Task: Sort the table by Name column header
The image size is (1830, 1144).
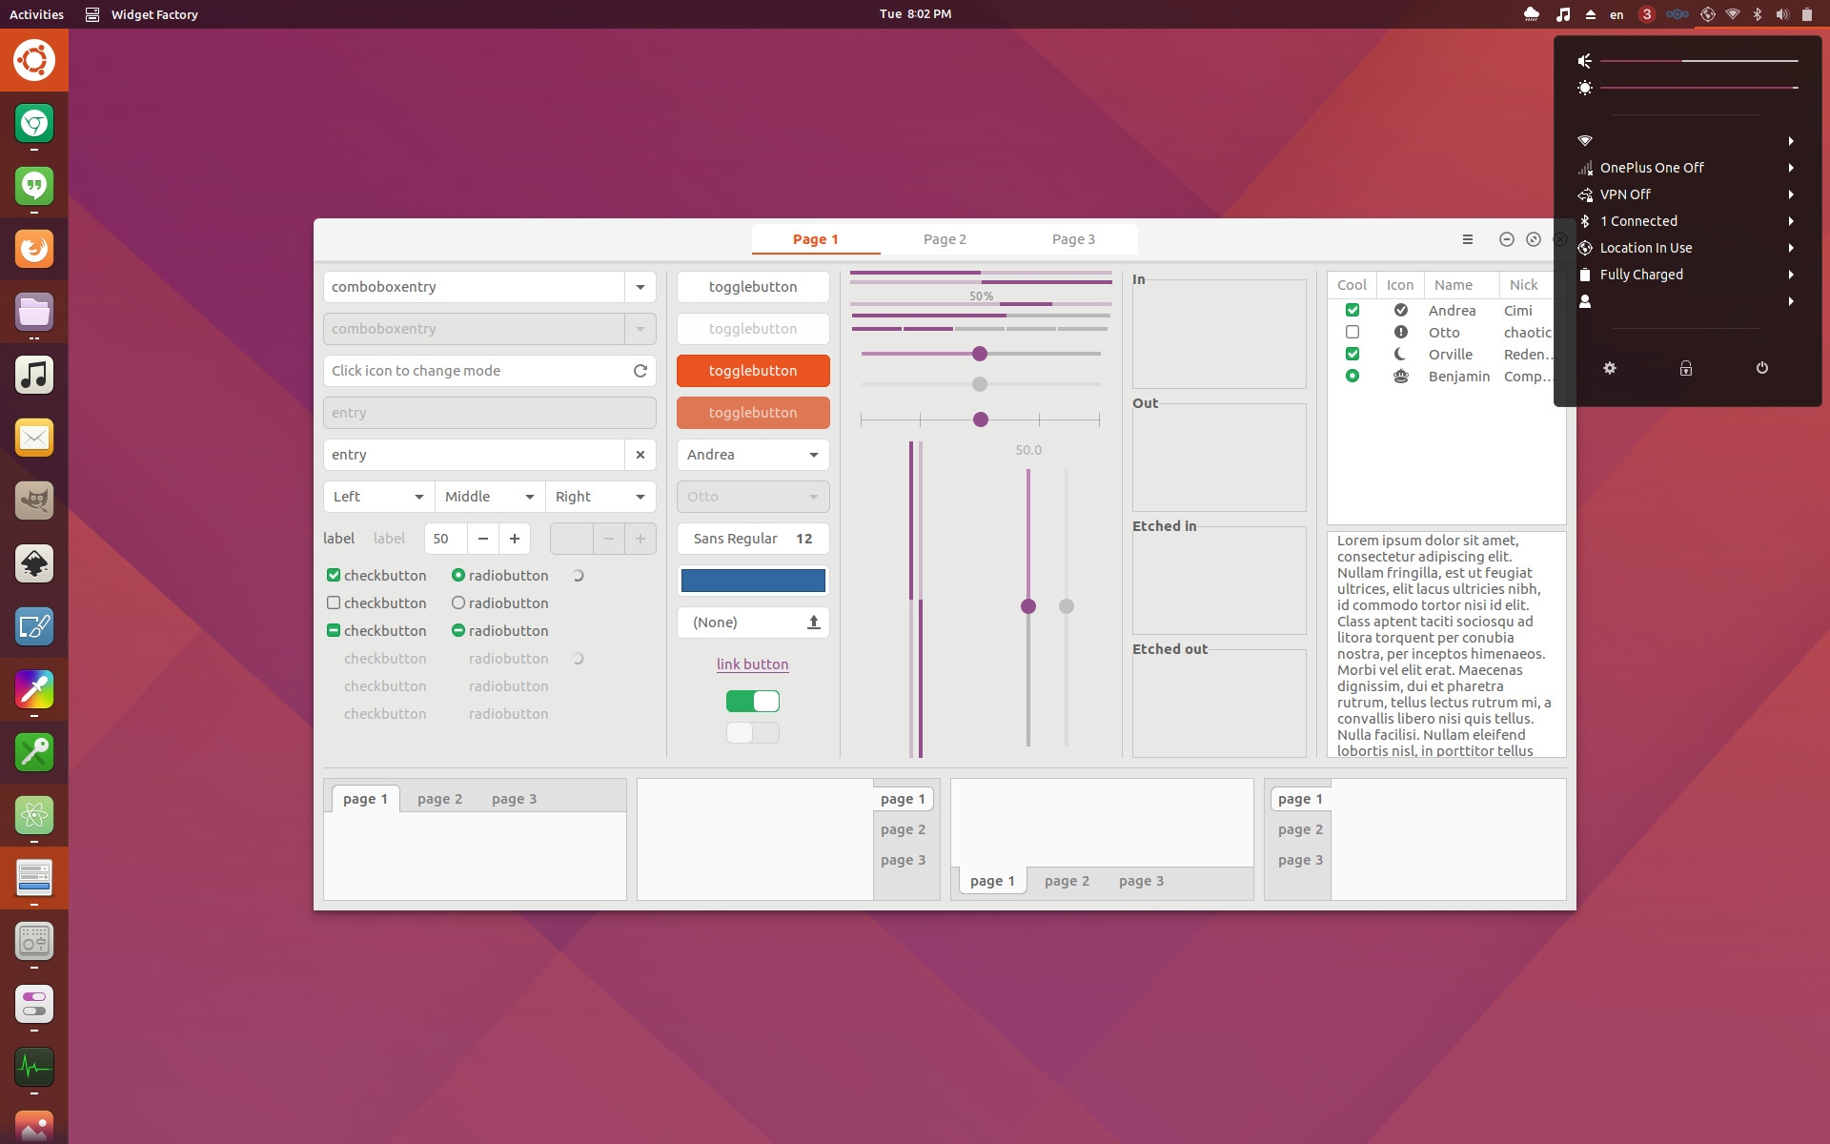Action: (1461, 285)
